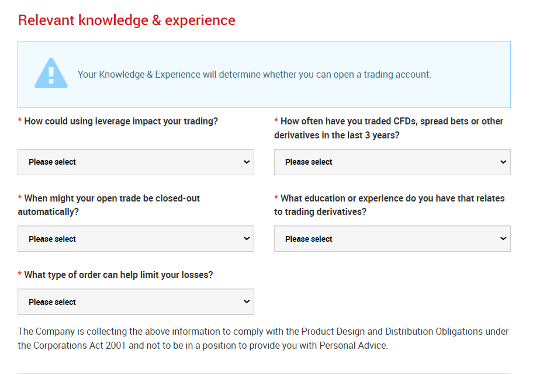The width and height of the screenshot is (533, 375).
Task: Click the 'Relevant knowledge & experience' heading
Action: (126, 20)
